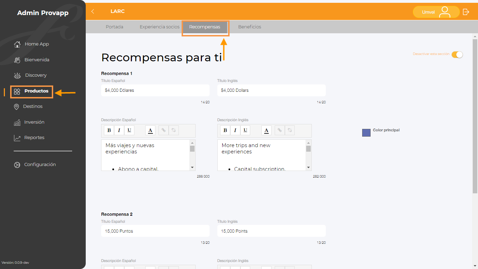Viewport: 478px width, 269px height.
Task: Open text color in Recompensa 1 Descripción Inglés editor
Action: coord(266,130)
